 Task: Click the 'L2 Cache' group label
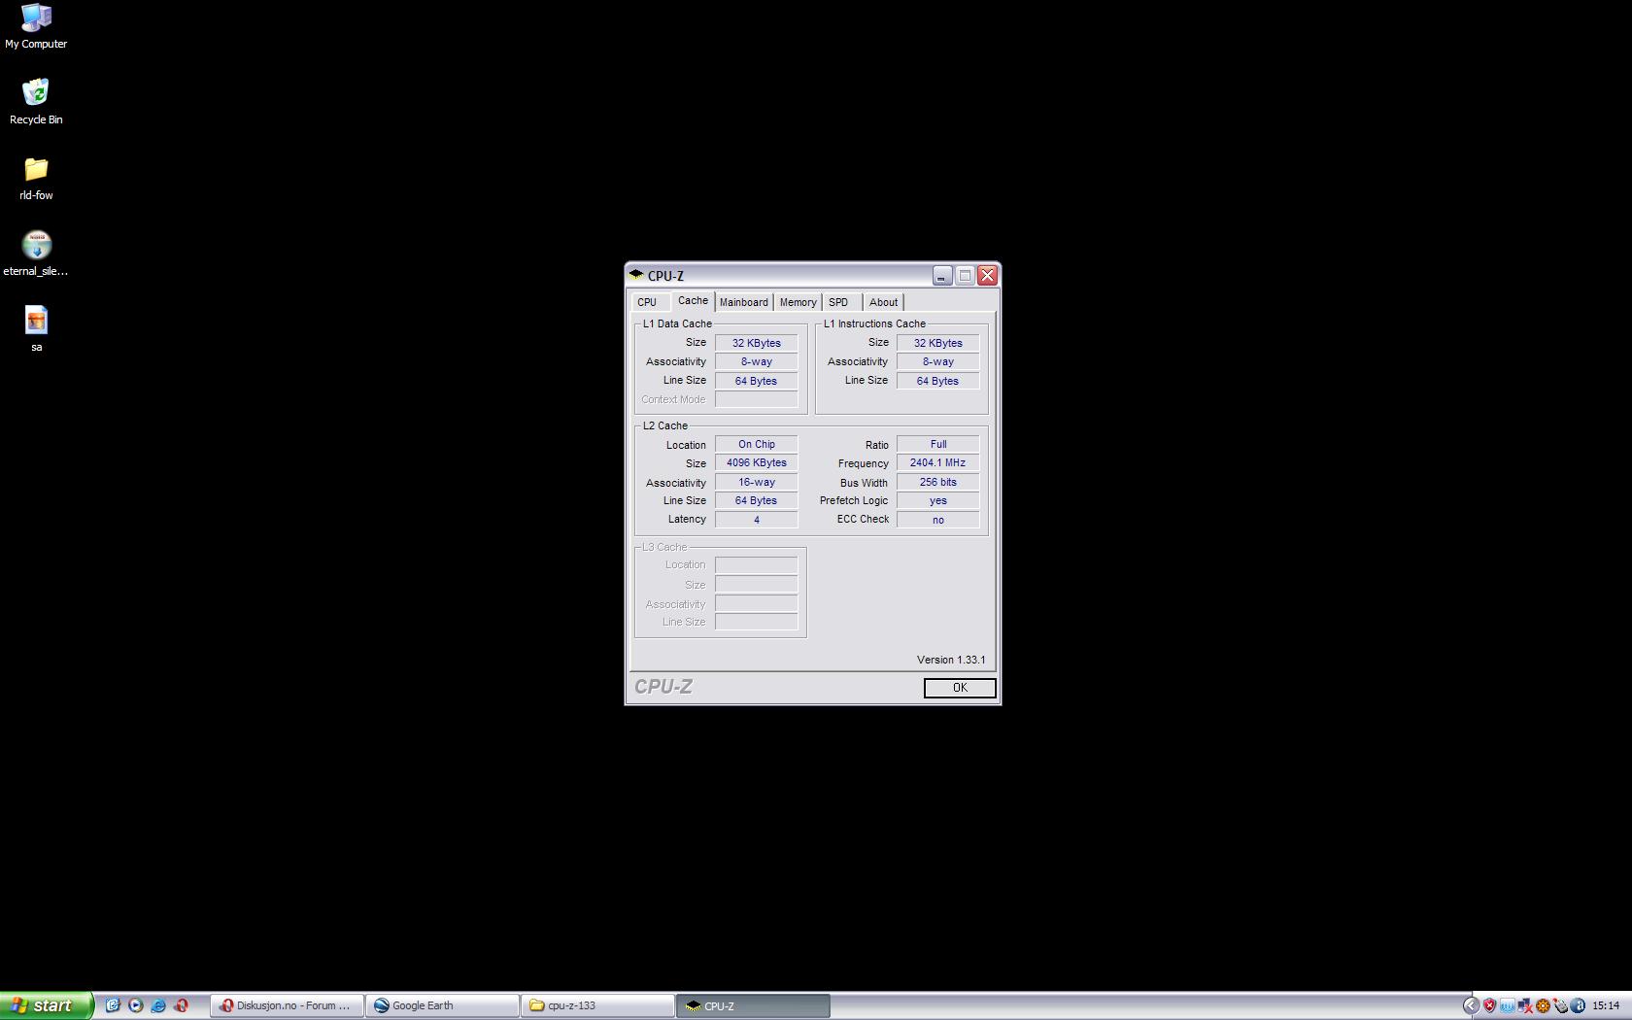click(x=664, y=425)
